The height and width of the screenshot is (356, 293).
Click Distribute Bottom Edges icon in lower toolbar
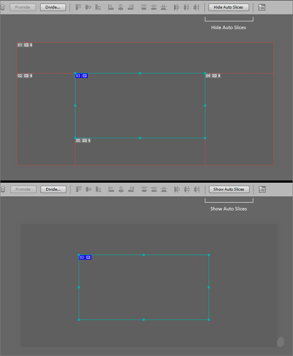164,189
